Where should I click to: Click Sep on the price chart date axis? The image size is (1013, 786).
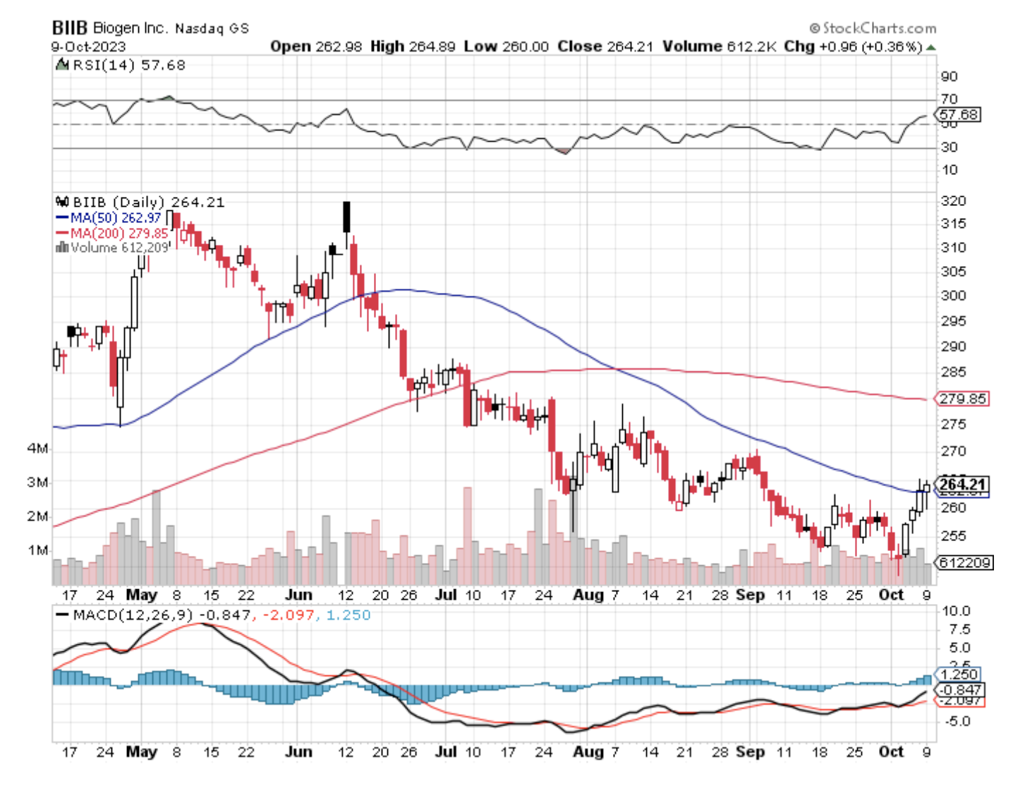(x=750, y=595)
